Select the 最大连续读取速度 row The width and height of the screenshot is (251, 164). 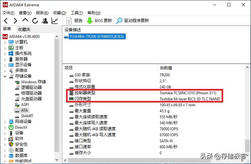(123, 117)
